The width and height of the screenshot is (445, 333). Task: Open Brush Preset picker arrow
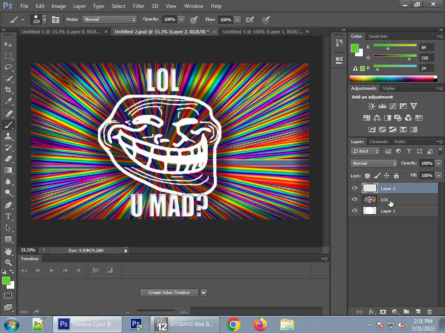click(x=45, y=20)
